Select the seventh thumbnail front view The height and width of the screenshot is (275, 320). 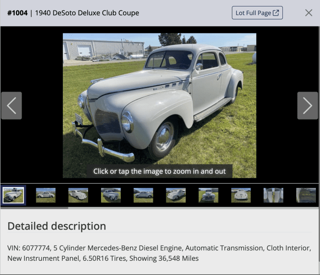pyautogui.click(x=208, y=195)
